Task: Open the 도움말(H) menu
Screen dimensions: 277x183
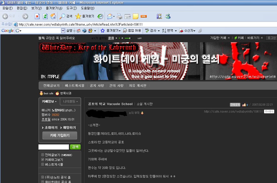Action: click(x=88, y=8)
